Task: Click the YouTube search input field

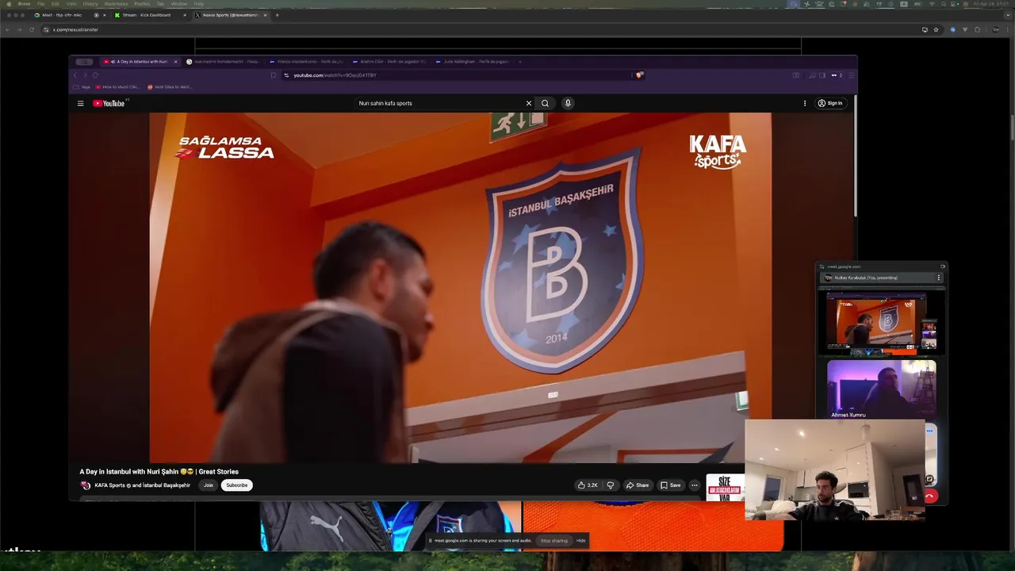Action: pyautogui.click(x=440, y=103)
